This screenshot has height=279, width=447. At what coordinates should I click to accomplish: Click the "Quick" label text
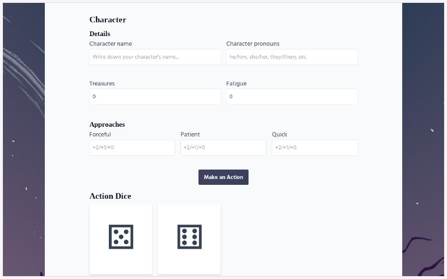pos(279,134)
